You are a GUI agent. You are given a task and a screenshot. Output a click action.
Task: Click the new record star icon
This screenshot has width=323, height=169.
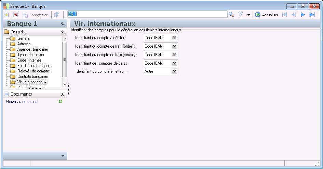(6, 15)
